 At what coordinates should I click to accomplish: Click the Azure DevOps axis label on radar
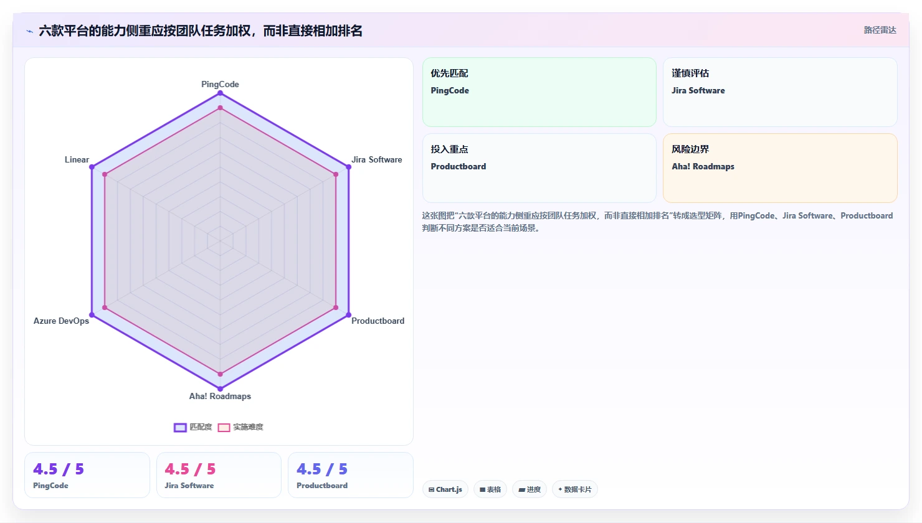click(61, 321)
